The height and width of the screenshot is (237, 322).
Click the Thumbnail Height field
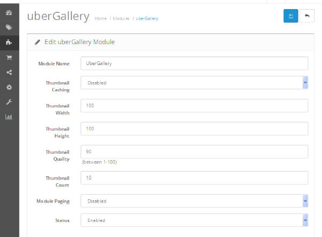(194, 129)
